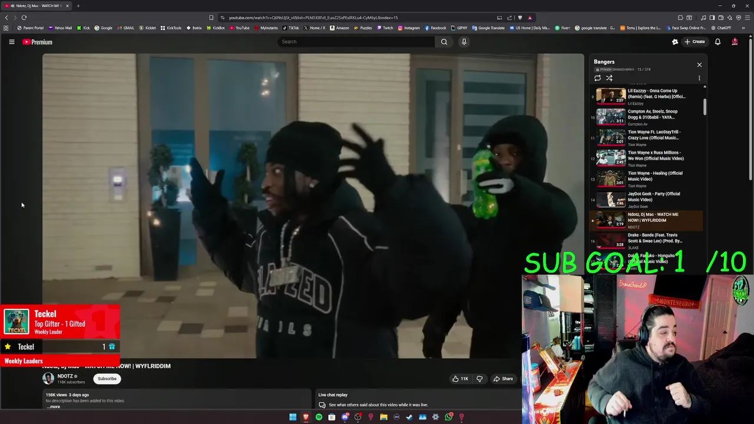754x424 pixels.
Task: Activate voice search microphone
Action: pos(464,42)
